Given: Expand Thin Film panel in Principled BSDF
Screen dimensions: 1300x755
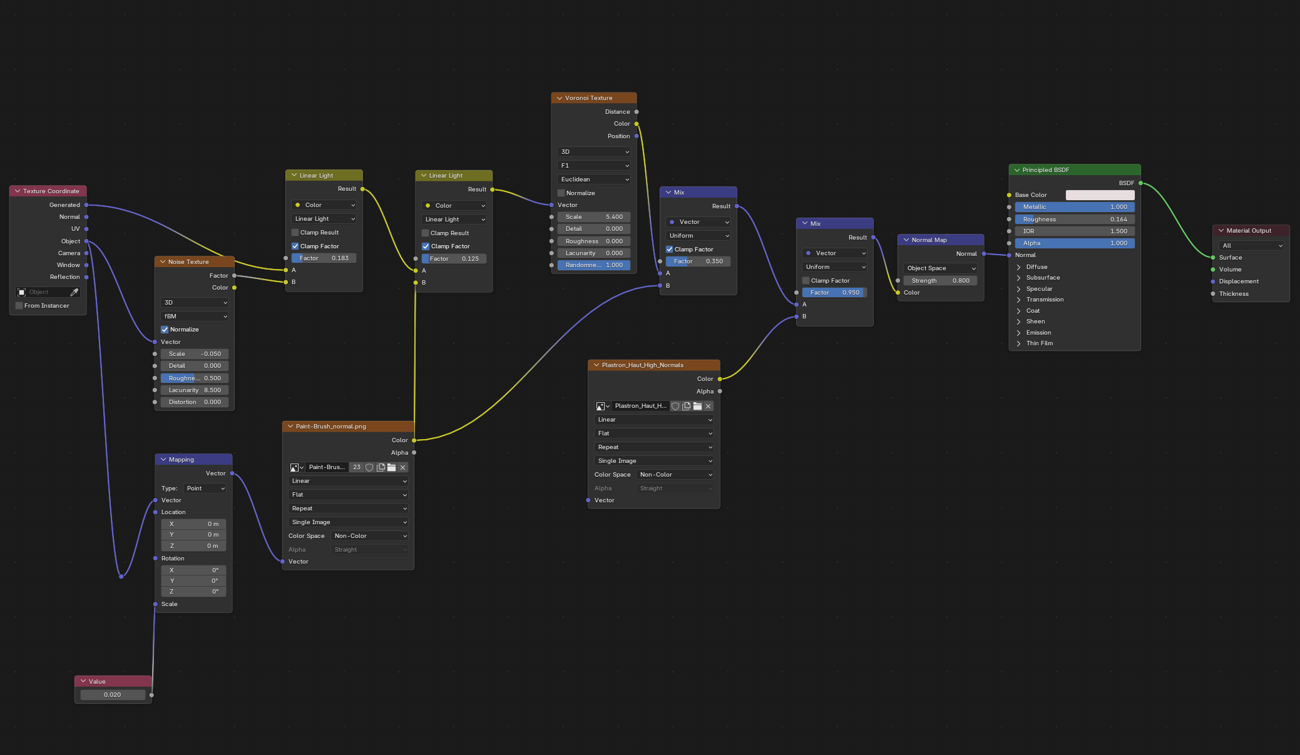Looking at the screenshot, I should [x=1019, y=343].
